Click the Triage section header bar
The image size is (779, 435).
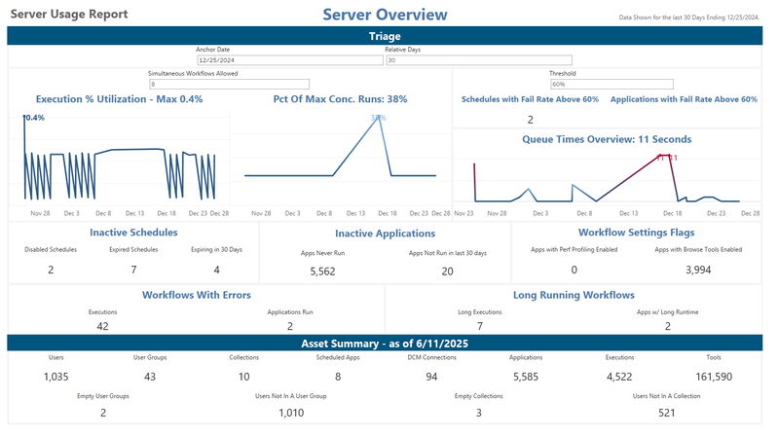point(385,36)
